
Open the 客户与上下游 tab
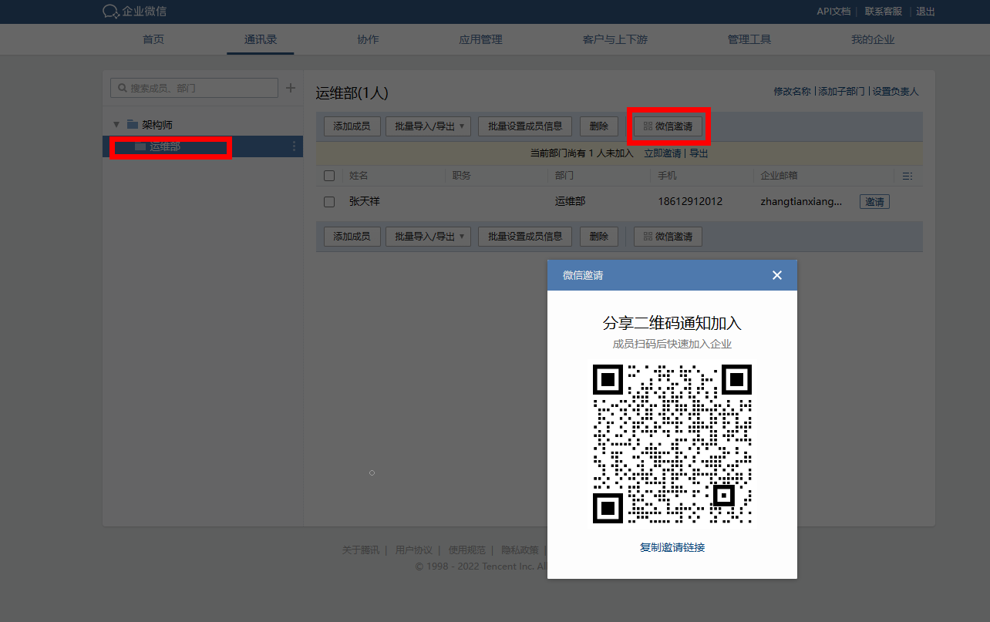point(615,39)
